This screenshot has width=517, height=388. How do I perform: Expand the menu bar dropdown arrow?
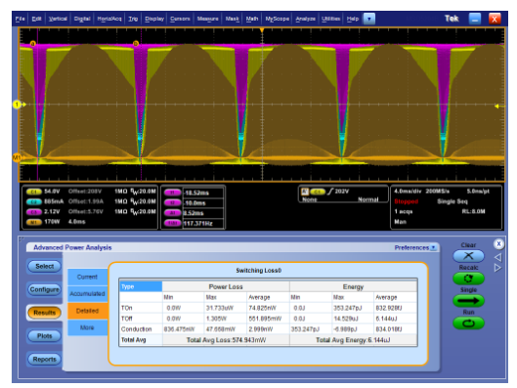(x=369, y=19)
